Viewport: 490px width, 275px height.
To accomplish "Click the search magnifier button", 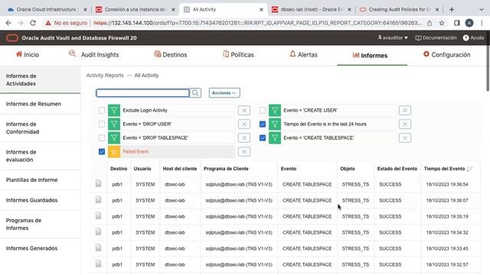I will 195,93.
